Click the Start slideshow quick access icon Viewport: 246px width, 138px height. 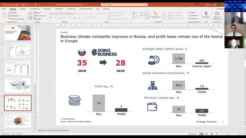click(x=36, y=5)
